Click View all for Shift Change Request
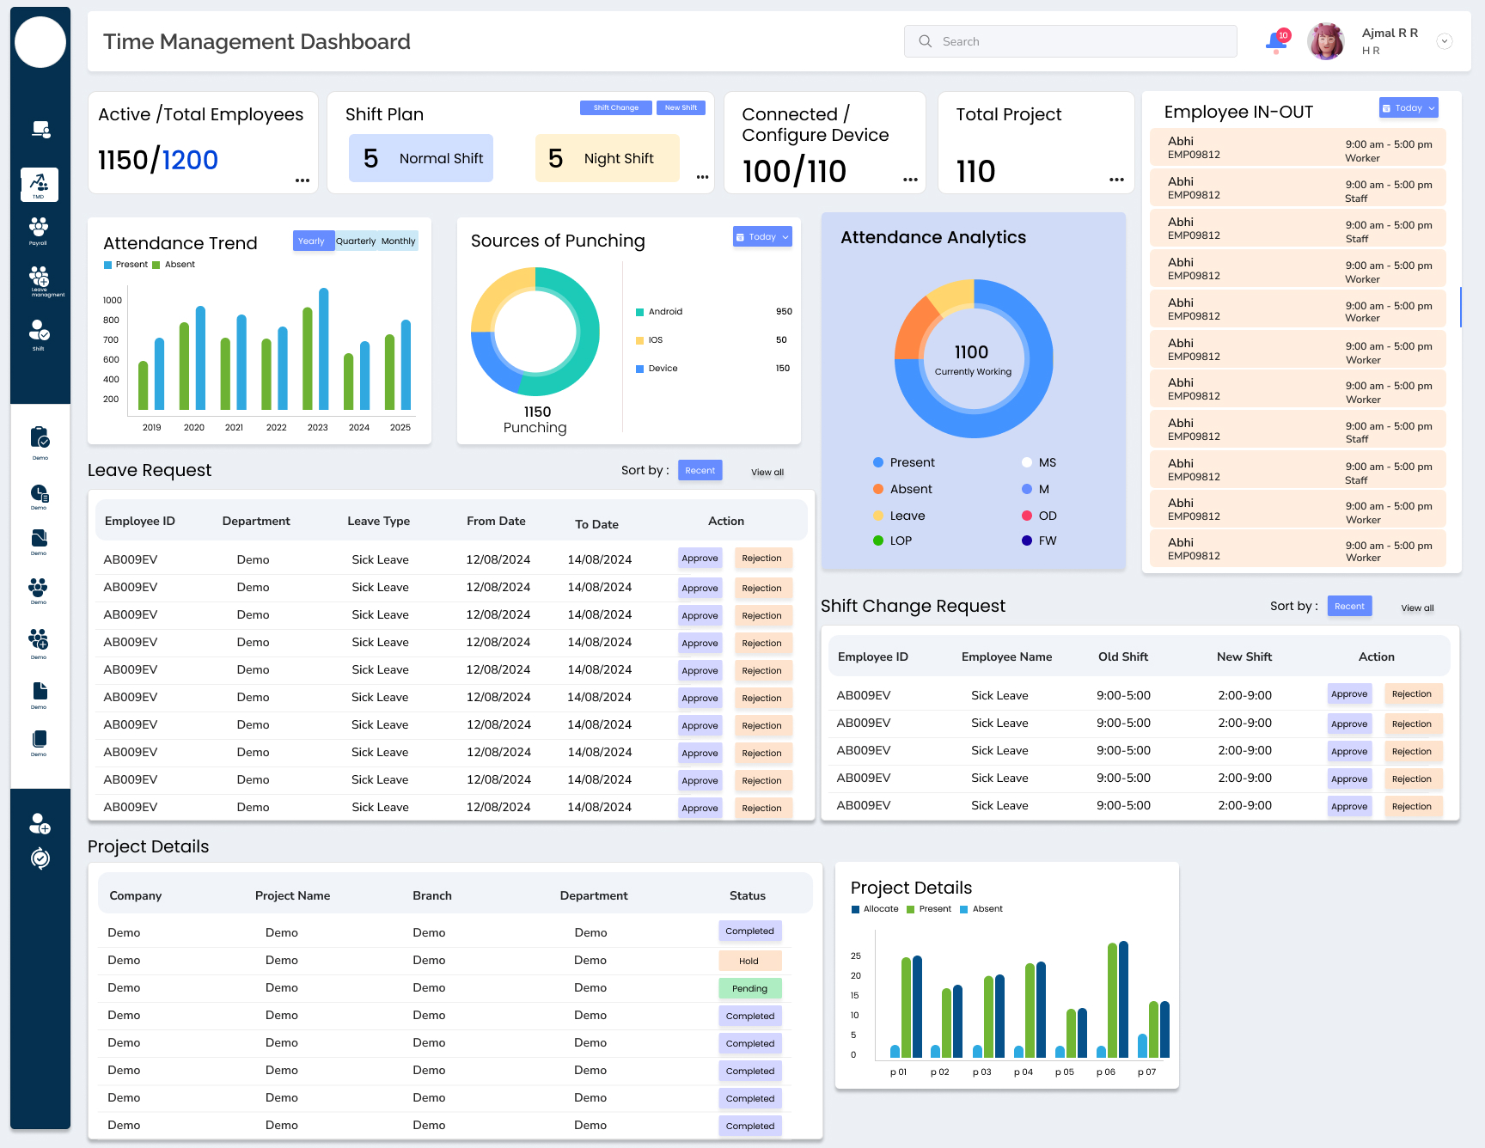 pyautogui.click(x=1417, y=608)
